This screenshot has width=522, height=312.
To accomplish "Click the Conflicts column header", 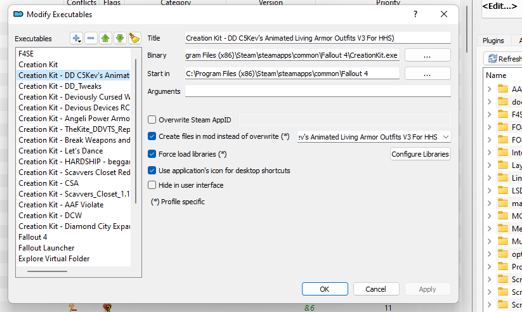I will click(81, 3).
